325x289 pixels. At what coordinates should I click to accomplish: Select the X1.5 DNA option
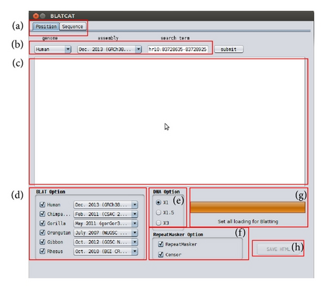[x=159, y=212]
